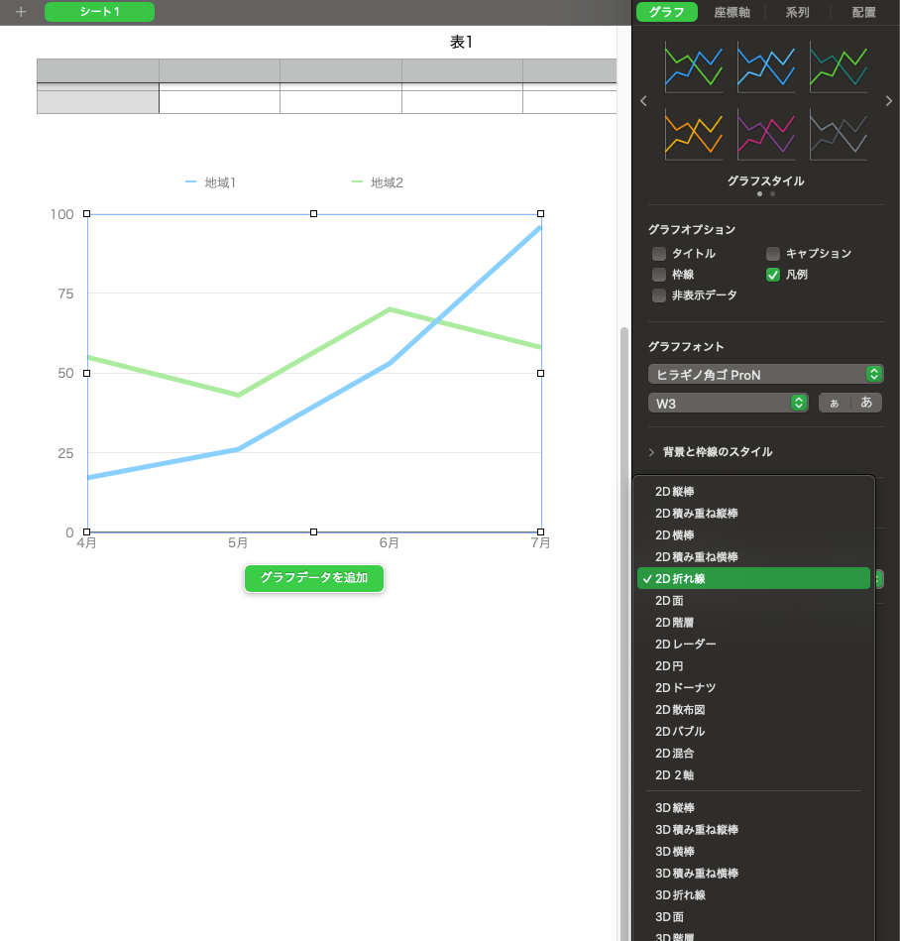
Task: Expand 背景と枠線のスタイル section
Action: tap(718, 452)
